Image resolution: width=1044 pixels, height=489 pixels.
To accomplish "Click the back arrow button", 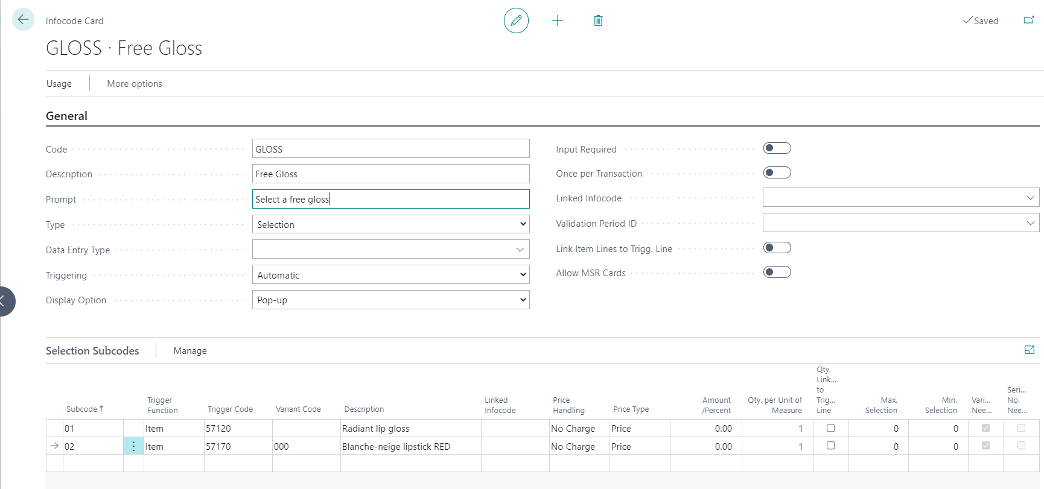I will click(23, 20).
